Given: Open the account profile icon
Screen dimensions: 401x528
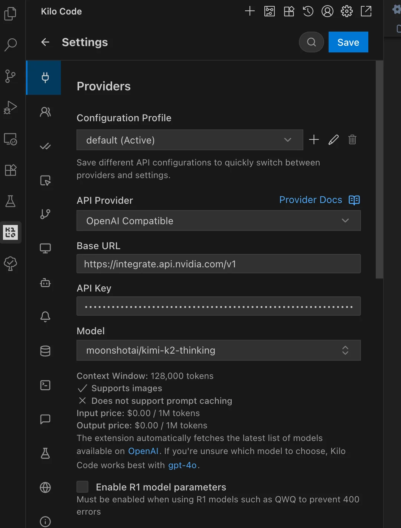Looking at the screenshot, I should (327, 11).
